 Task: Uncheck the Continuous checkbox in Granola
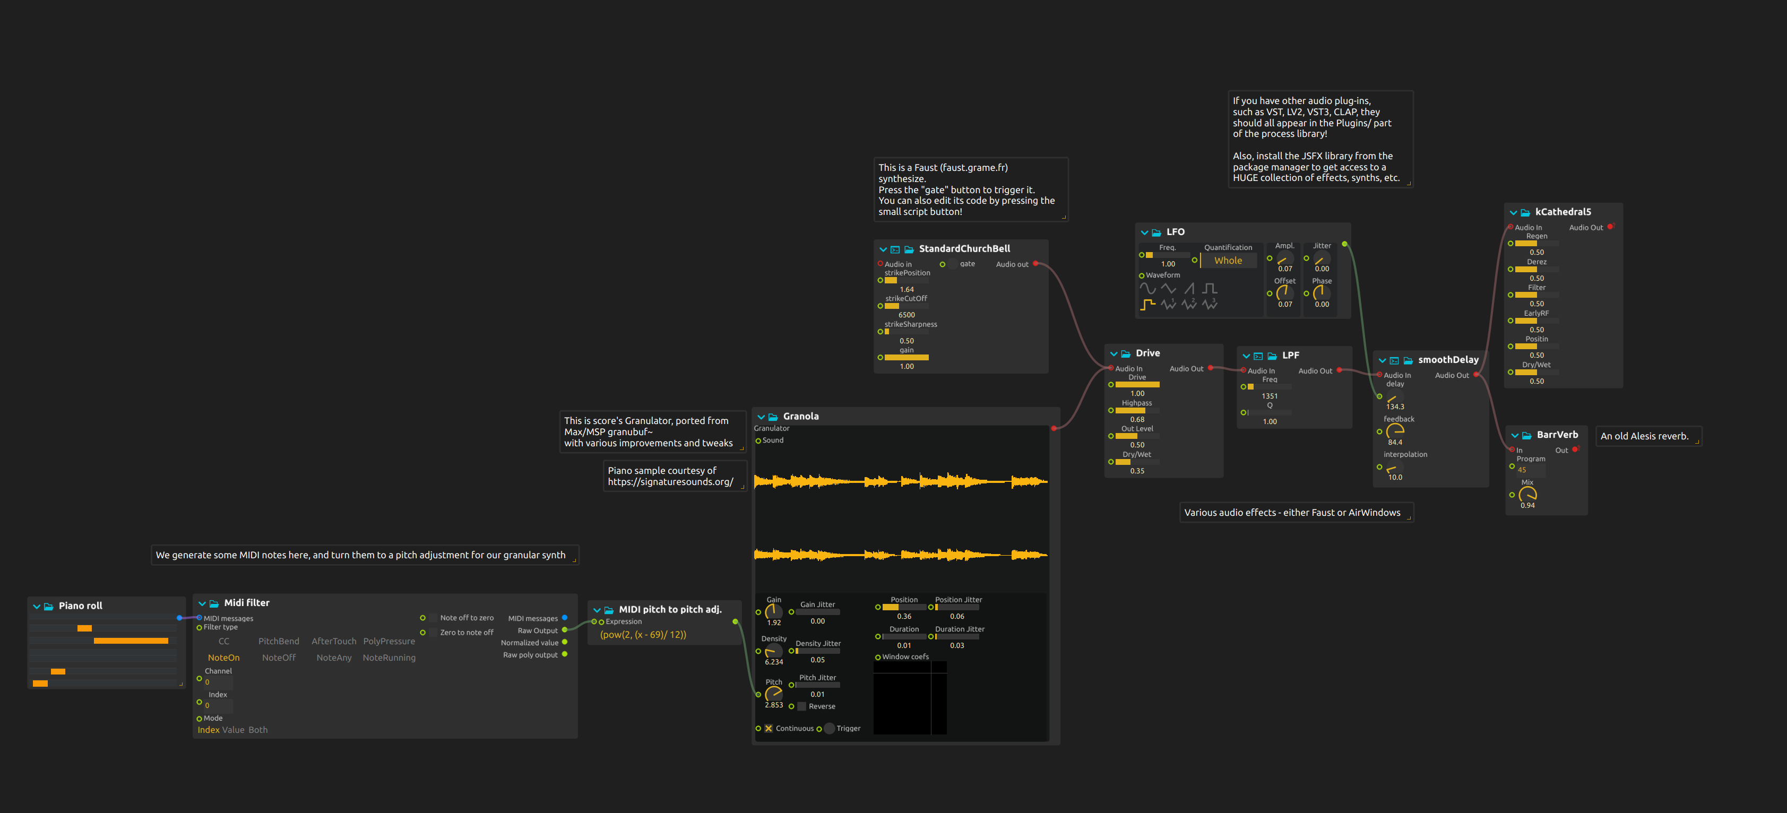(768, 729)
